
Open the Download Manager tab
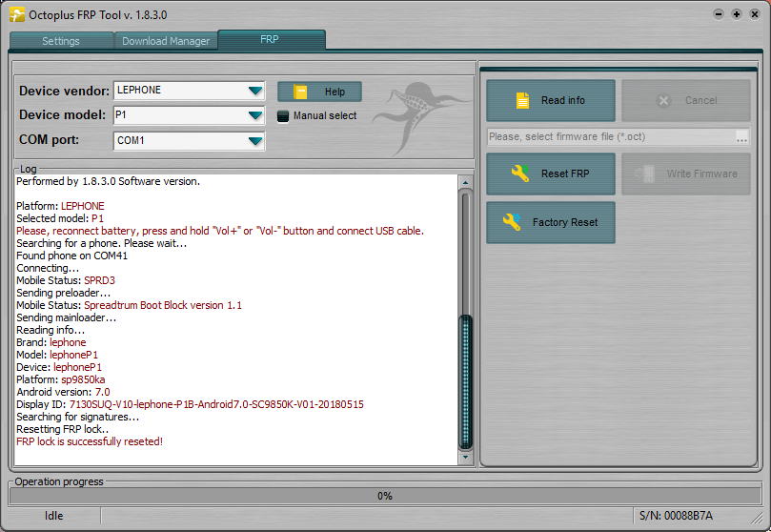(x=166, y=41)
